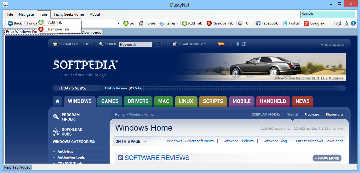360x173 pixels.
Task: Open the File menu
Action: click(x=10, y=14)
